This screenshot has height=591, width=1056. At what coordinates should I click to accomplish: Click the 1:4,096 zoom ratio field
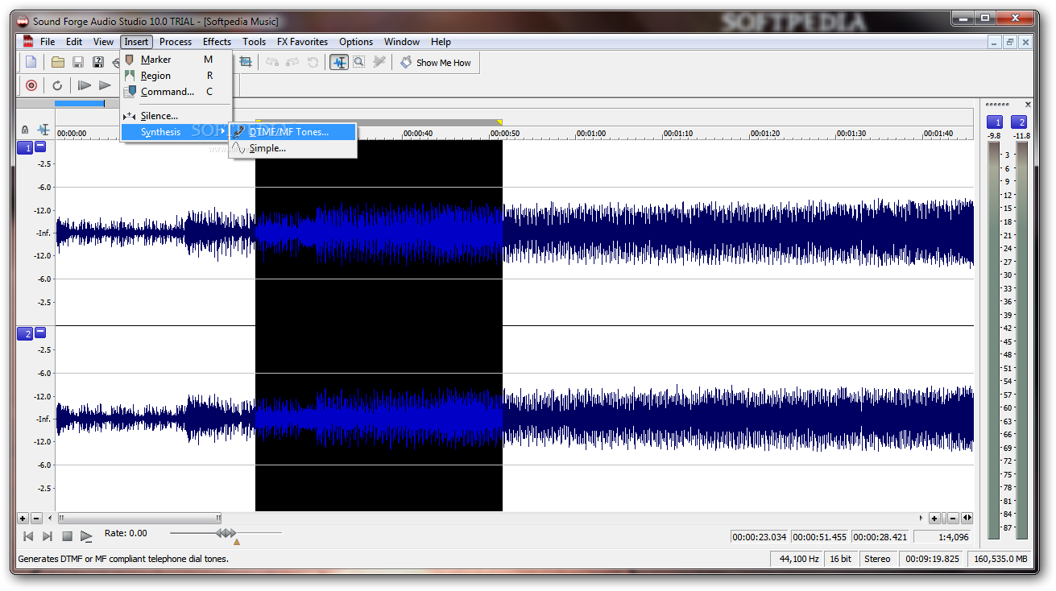coord(943,537)
